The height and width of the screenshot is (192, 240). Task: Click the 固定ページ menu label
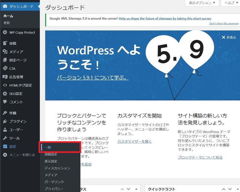(18, 60)
